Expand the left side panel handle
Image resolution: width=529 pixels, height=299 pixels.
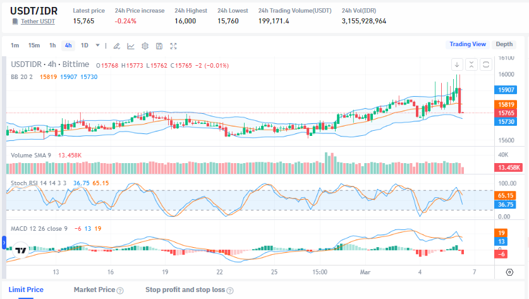4,242
